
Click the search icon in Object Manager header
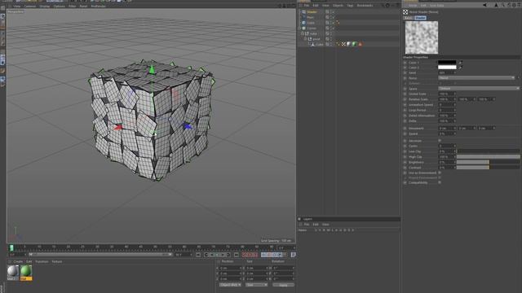point(383,6)
